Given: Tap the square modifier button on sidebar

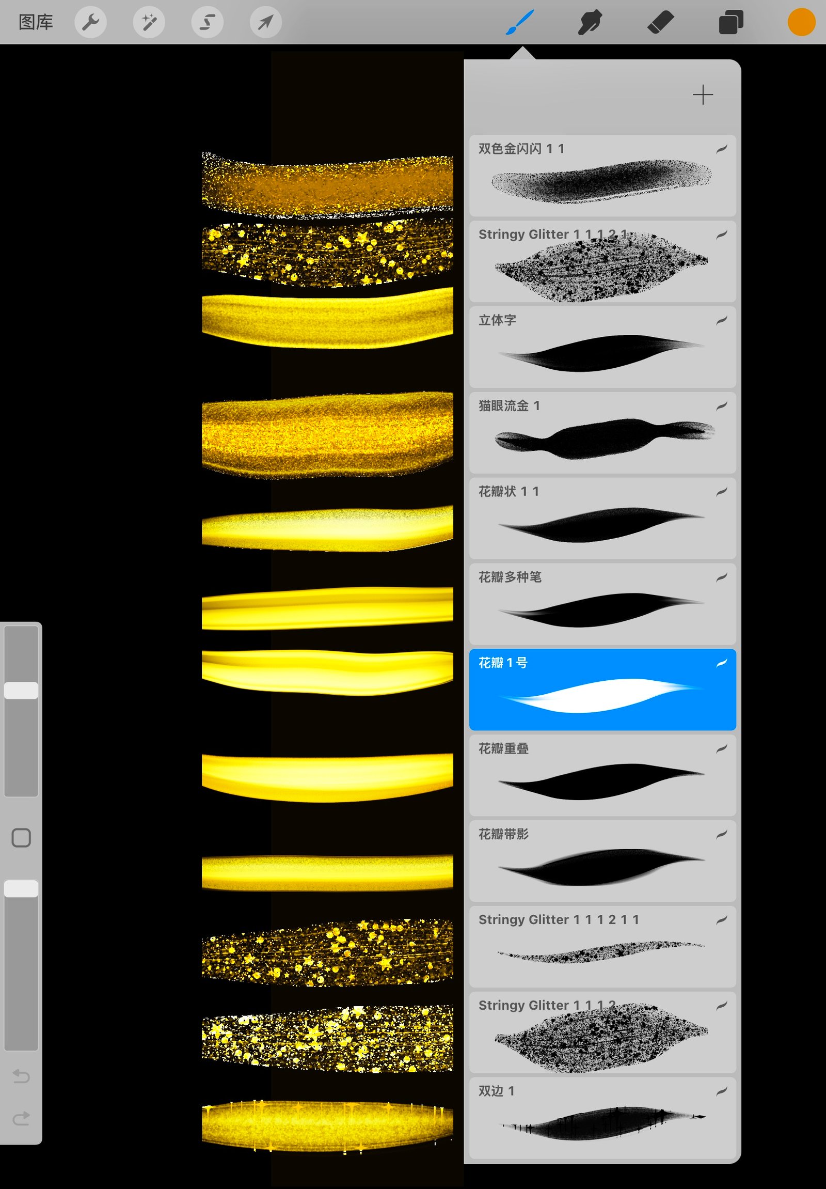Looking at the screenshot, I should 21,837.
